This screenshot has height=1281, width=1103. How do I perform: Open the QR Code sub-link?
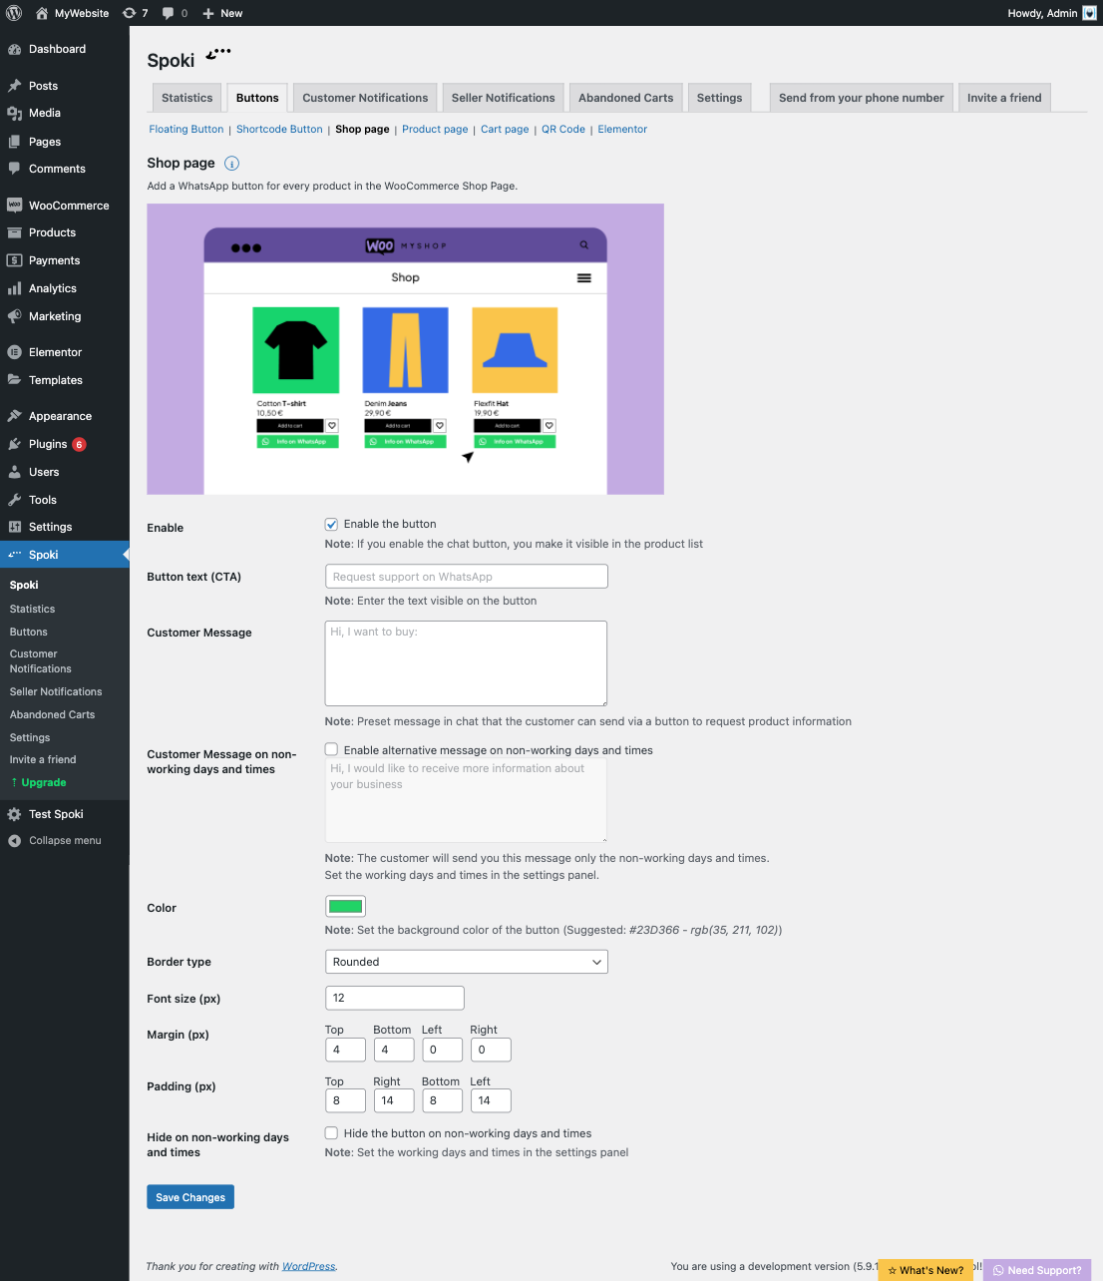[563, 129]
